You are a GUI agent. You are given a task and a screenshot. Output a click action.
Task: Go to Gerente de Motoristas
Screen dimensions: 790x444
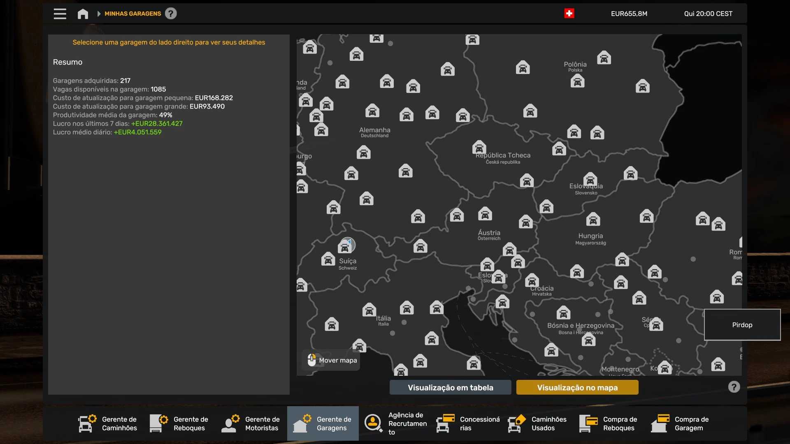tap(251, 423)
